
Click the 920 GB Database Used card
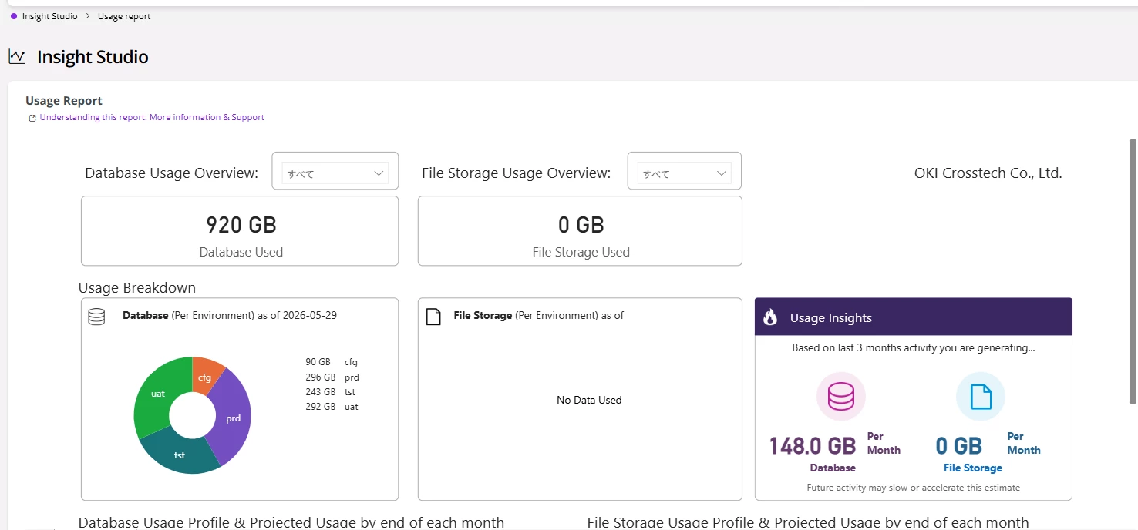pos(240,231)
